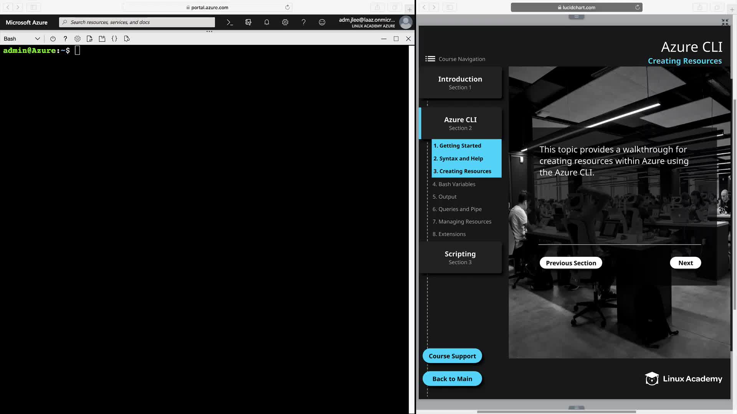
Task: Click the Directory and subscription filter icon
Action: point(248,22)
